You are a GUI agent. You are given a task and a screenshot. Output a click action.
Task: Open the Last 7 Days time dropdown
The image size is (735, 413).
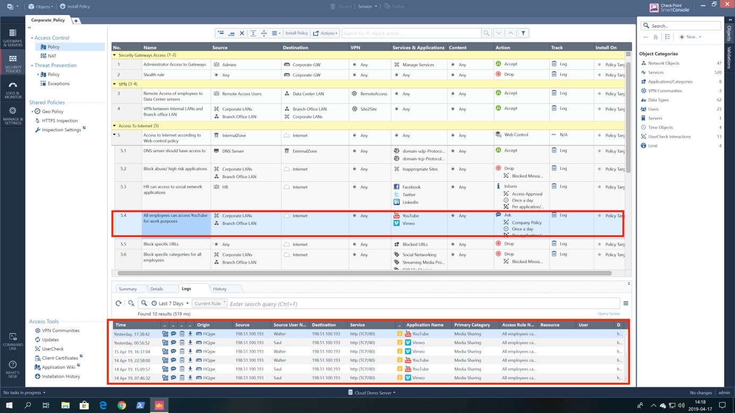(170, 304)
